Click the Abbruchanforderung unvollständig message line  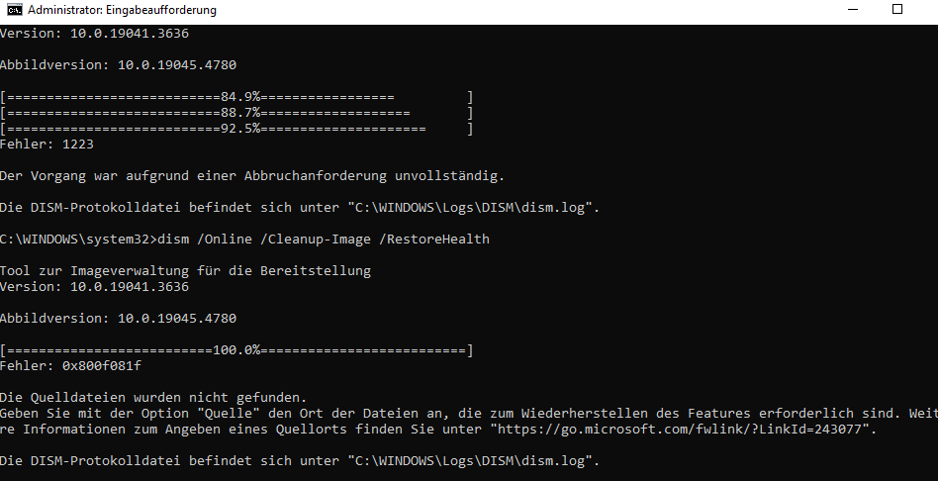coord(252,176)
